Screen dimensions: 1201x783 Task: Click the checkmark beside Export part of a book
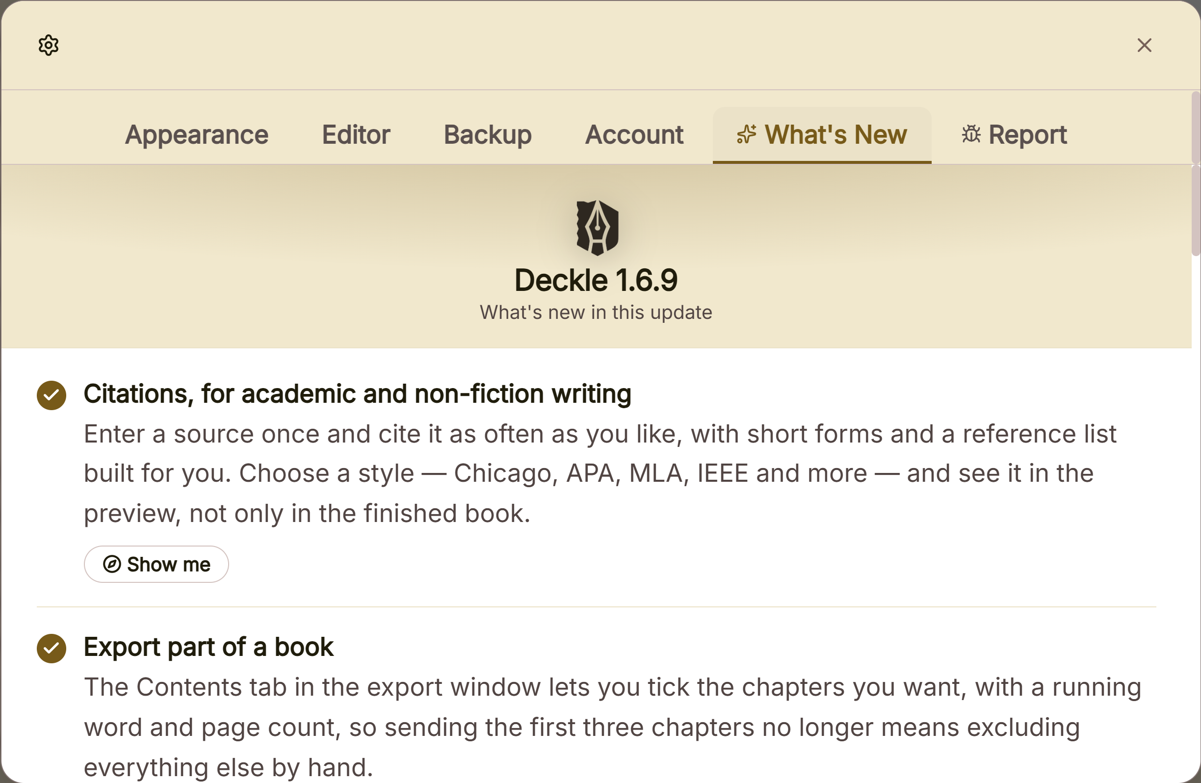52,649
